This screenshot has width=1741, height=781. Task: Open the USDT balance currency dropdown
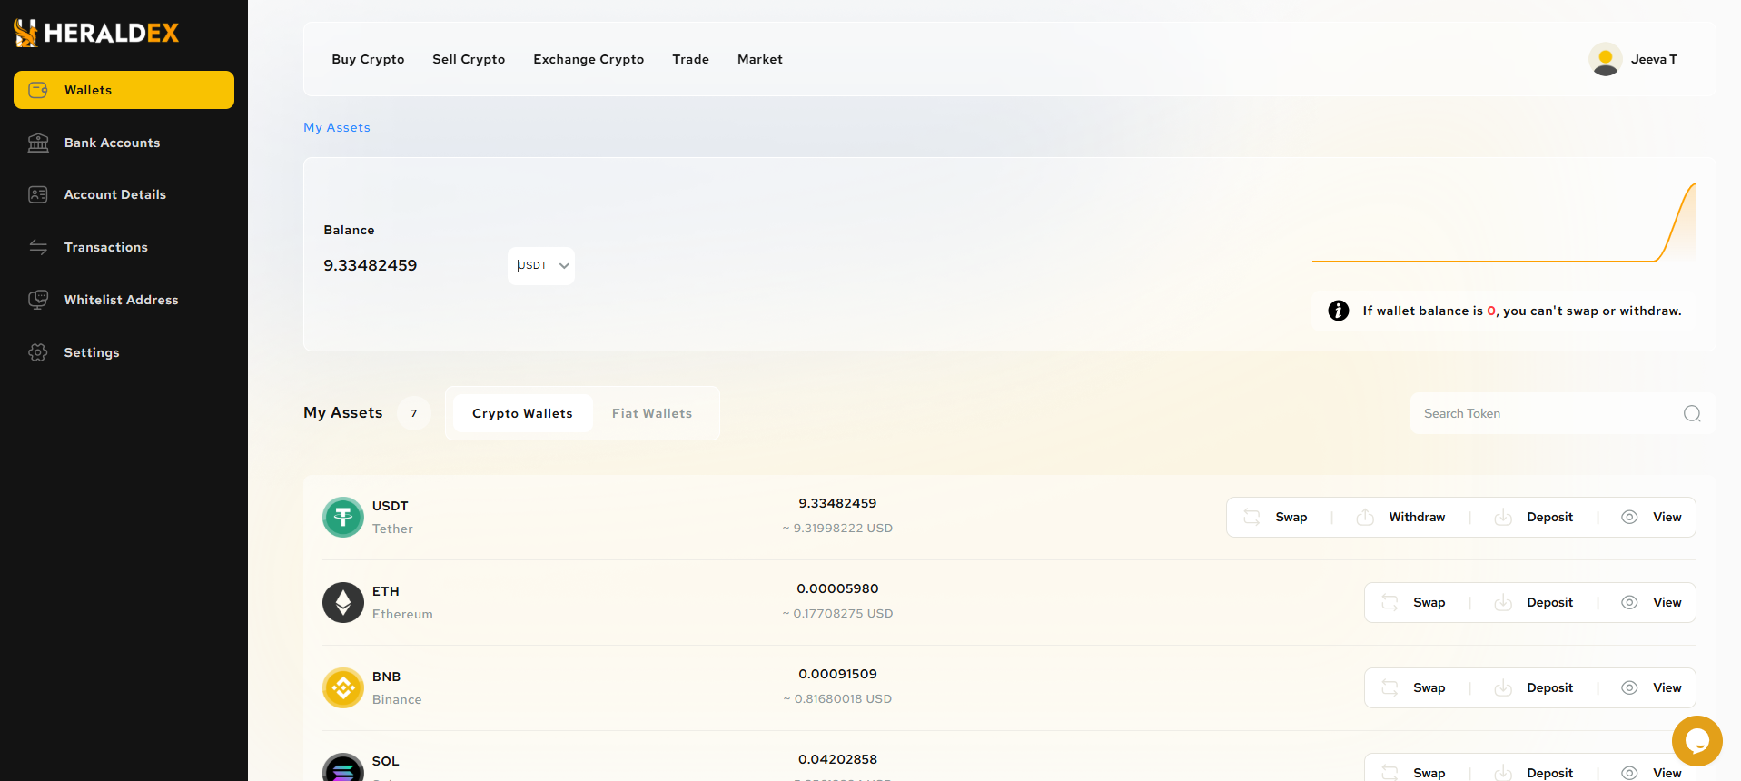point(541,266)
